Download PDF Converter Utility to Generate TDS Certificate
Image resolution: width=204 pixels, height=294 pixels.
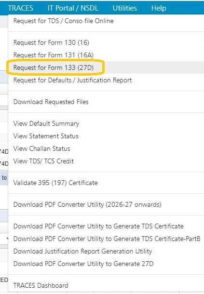coord(98,227)
